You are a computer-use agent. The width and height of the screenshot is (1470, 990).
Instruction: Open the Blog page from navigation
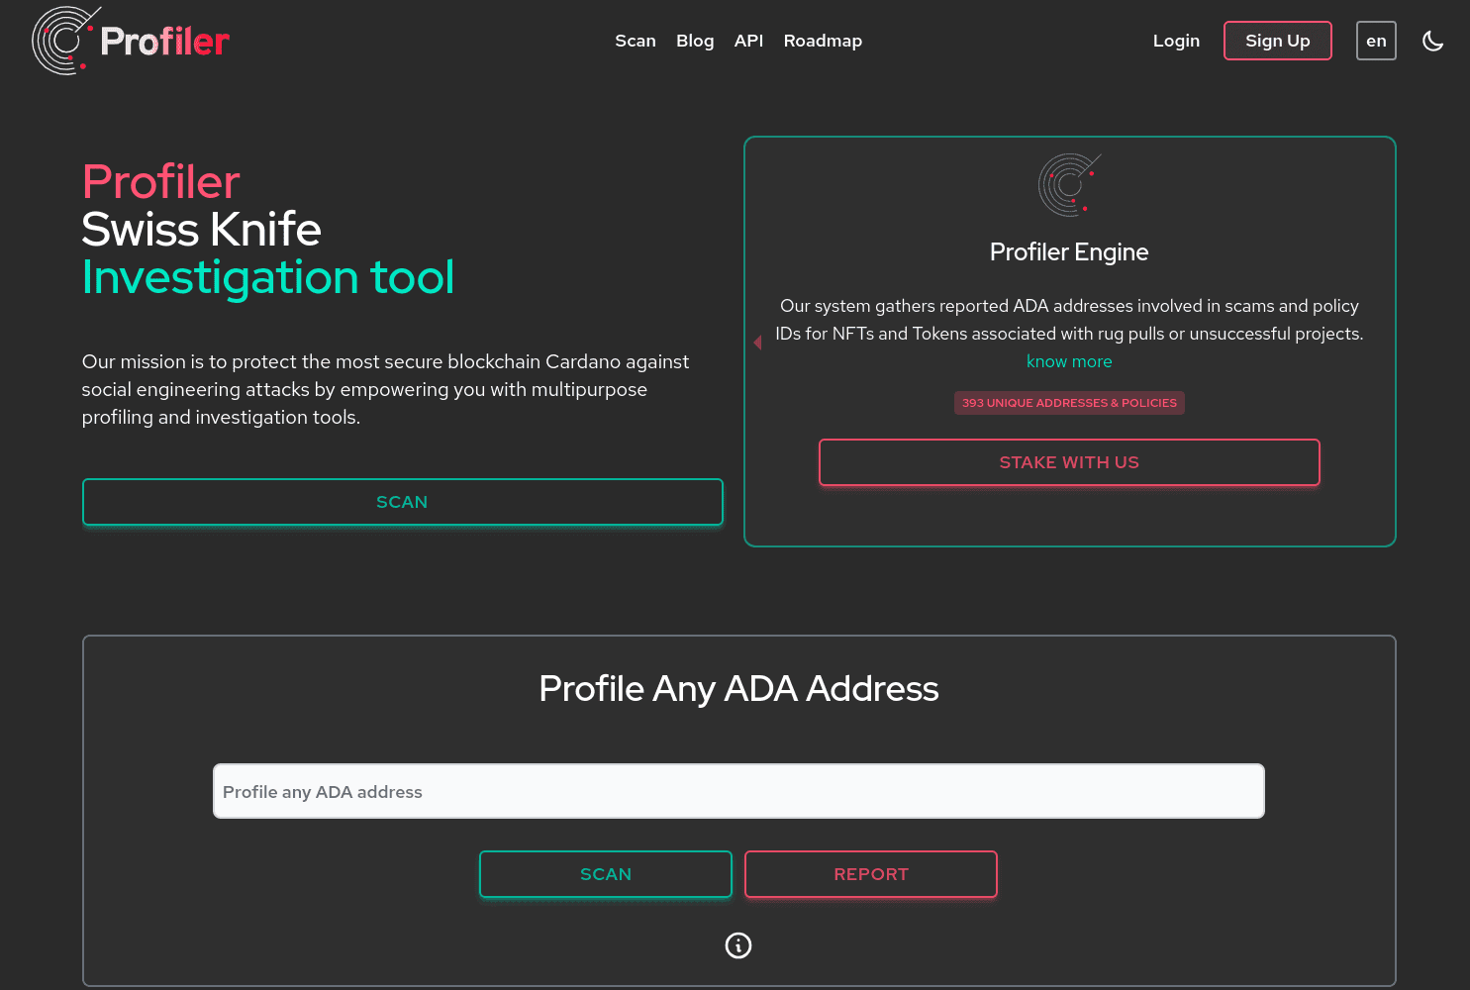695,41
